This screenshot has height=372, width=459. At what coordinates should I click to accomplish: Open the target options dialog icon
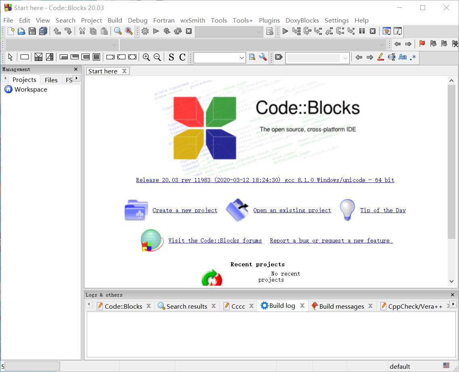[x=270, y=31]
